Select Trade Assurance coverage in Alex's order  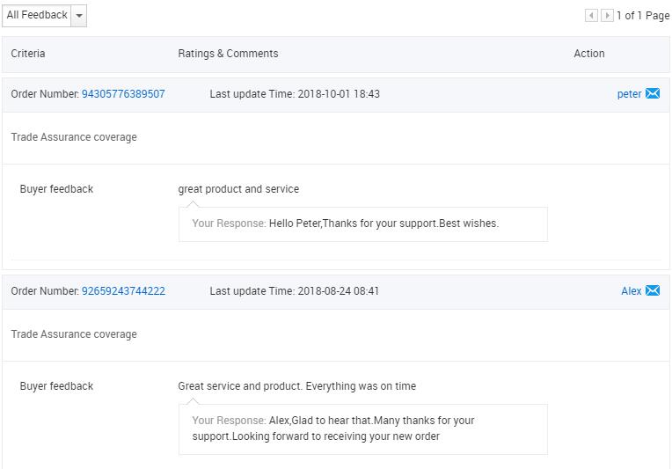(x=74, y=334)
